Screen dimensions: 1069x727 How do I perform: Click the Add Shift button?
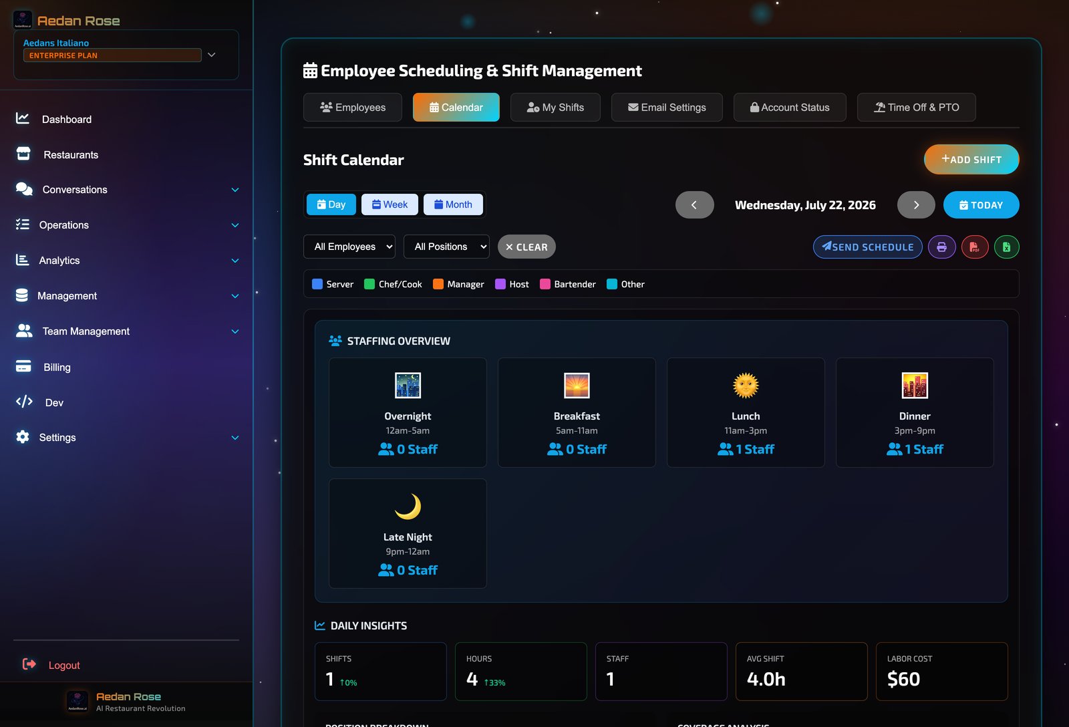[x=971, y=159]
